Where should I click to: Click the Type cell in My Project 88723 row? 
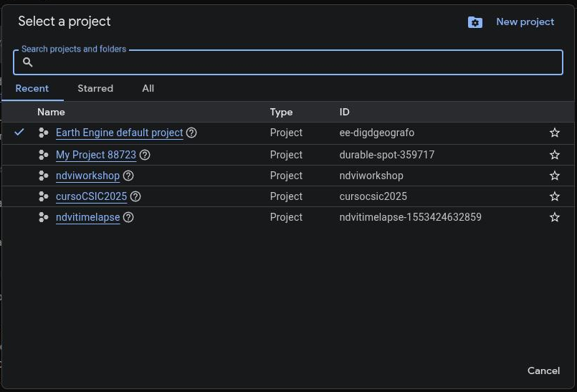(x=286, y=155)
